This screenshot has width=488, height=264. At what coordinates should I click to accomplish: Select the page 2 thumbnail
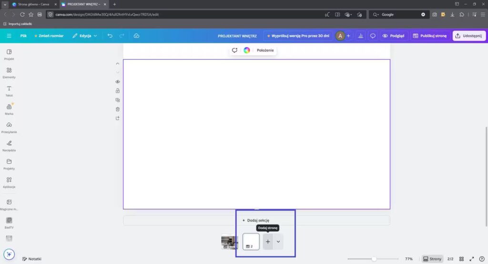coord(251,242)
